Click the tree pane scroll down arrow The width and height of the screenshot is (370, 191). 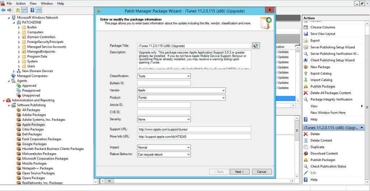click(95, 182)
